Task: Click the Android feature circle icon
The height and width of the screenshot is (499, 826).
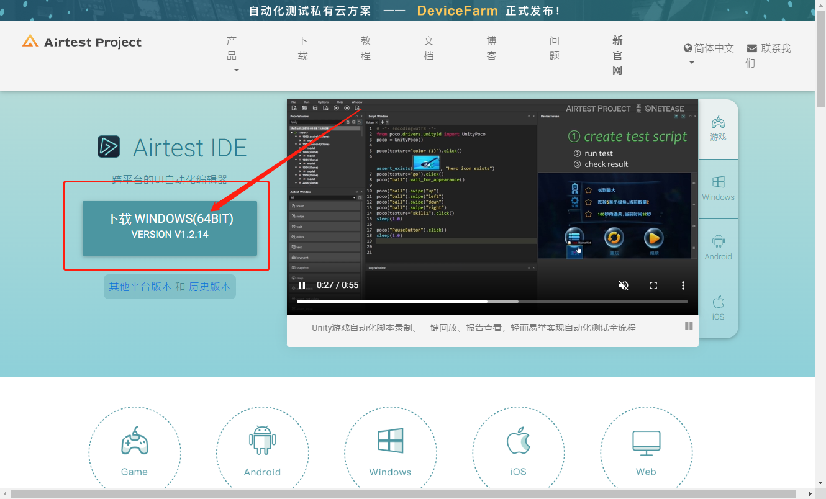Action: point(263,452)
